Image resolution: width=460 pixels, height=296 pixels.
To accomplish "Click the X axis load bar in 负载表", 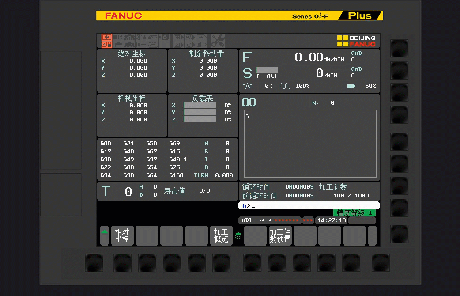I will (x=200, y=105).
